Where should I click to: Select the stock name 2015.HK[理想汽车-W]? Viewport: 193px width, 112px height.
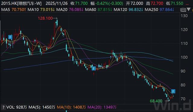pyautogui.click(x=21, y=3)
